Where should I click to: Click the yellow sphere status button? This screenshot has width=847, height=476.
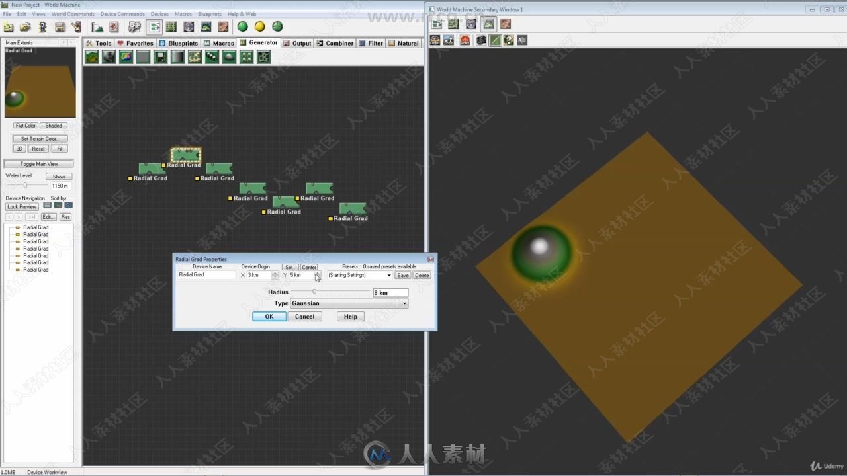tap(260, 27)
